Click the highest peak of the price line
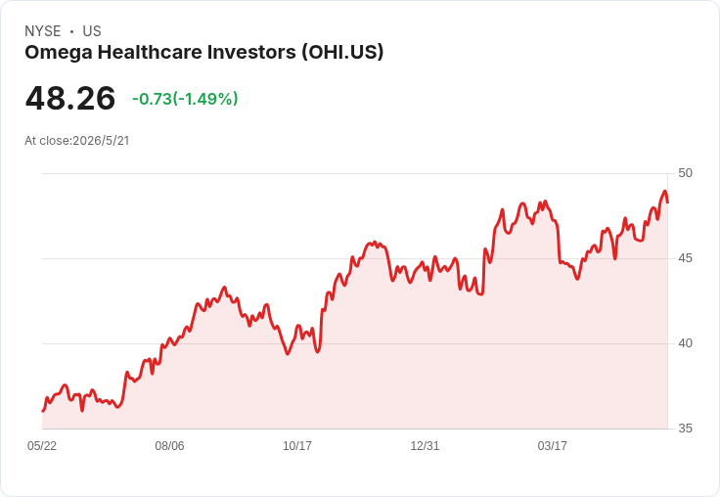 click(664, 191)
